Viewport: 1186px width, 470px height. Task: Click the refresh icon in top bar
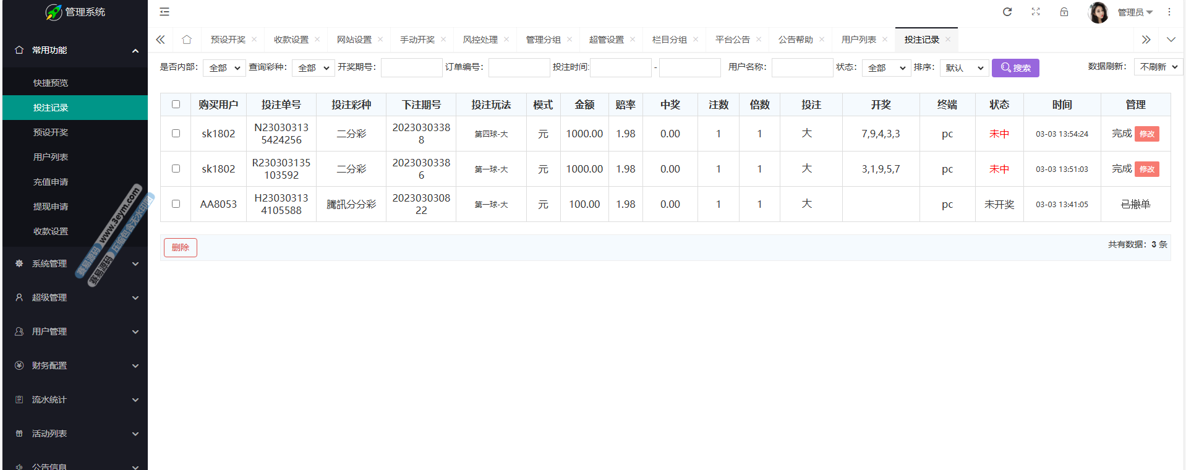pos(1007,12)
